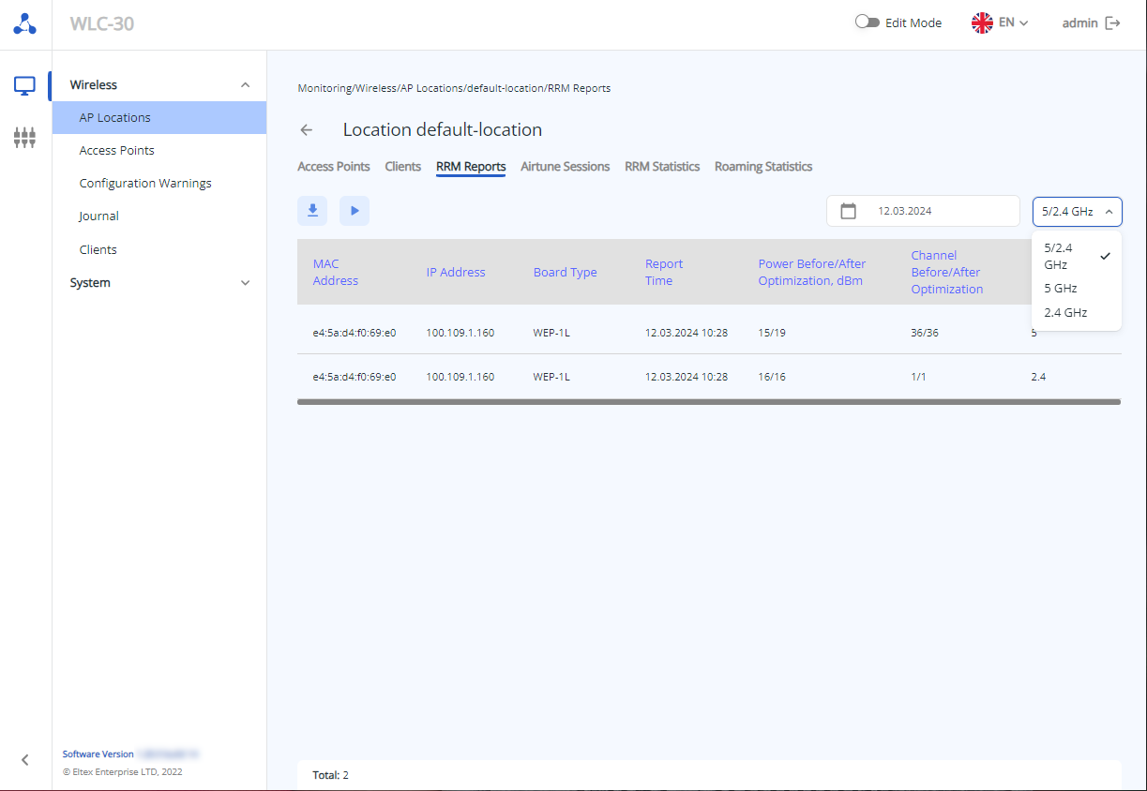
Task: Click the Eltex logo in top-left corner
Action: [25, 24]
